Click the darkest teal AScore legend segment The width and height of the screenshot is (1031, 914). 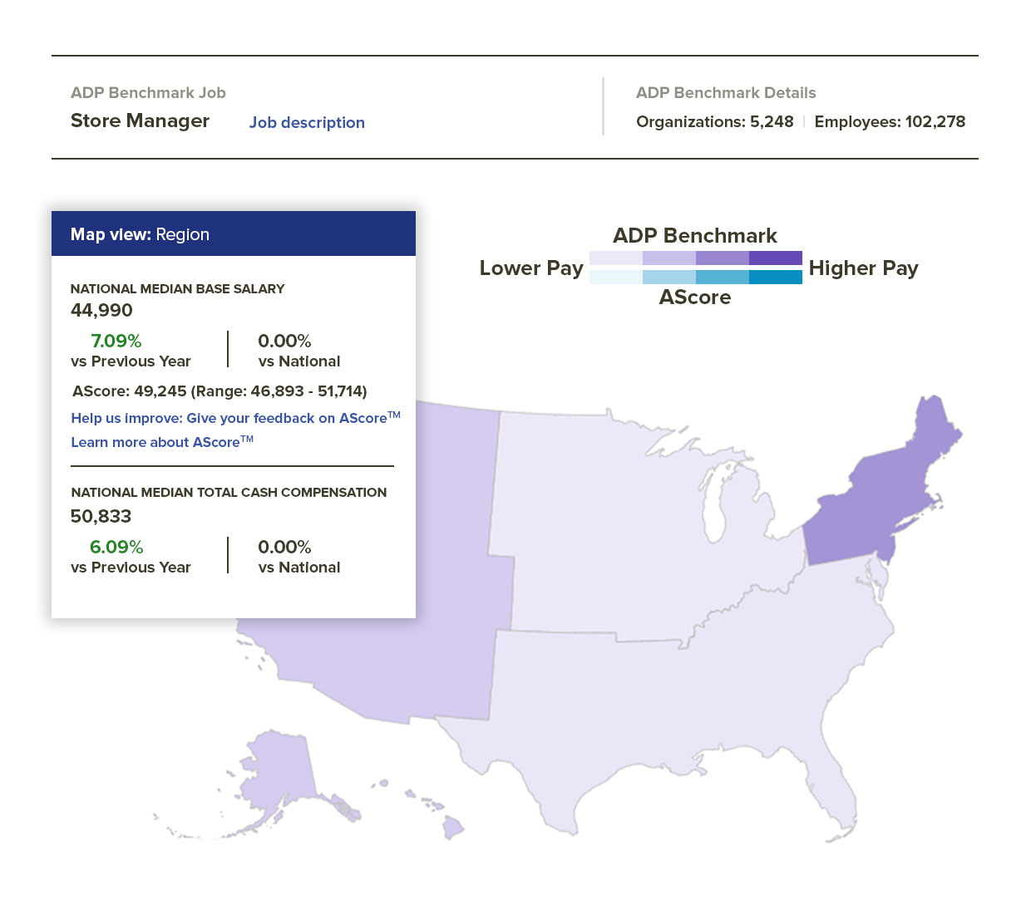tap(776, 275)
